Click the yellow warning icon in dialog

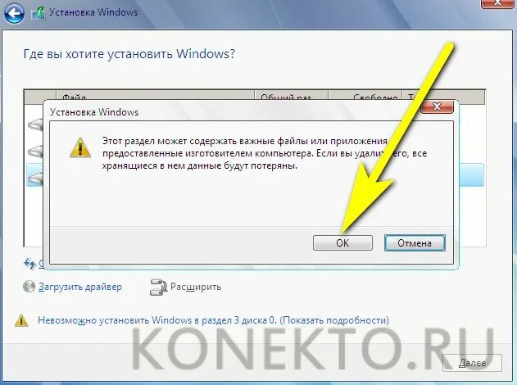pyautogui.click(x=80, y=147)
